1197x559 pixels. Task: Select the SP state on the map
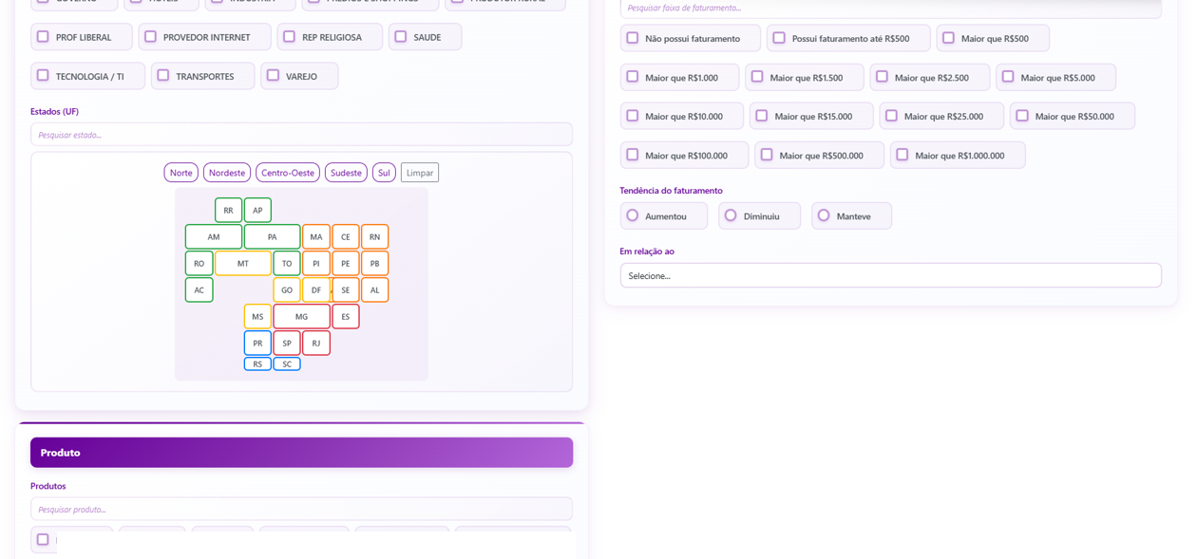[x=287, y=343]
